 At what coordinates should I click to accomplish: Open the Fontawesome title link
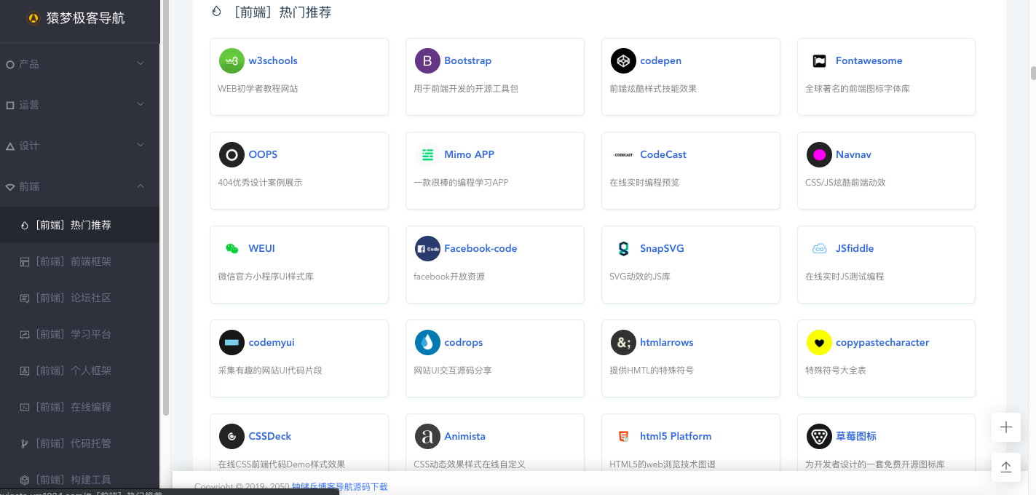pyautogui.click(x=869, y=61)
